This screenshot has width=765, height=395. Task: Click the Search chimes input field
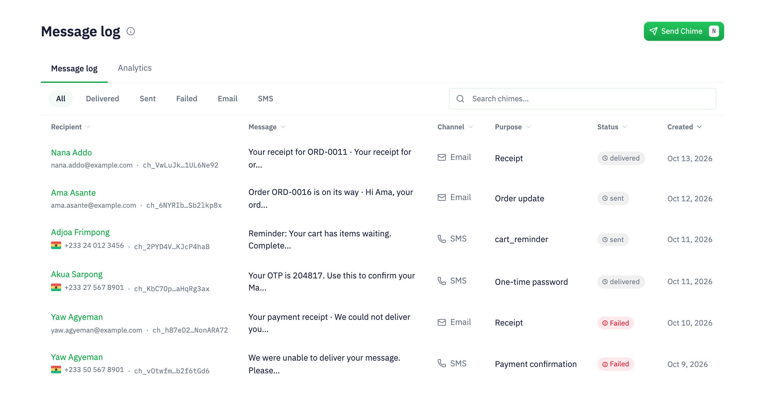pos(582,99)
